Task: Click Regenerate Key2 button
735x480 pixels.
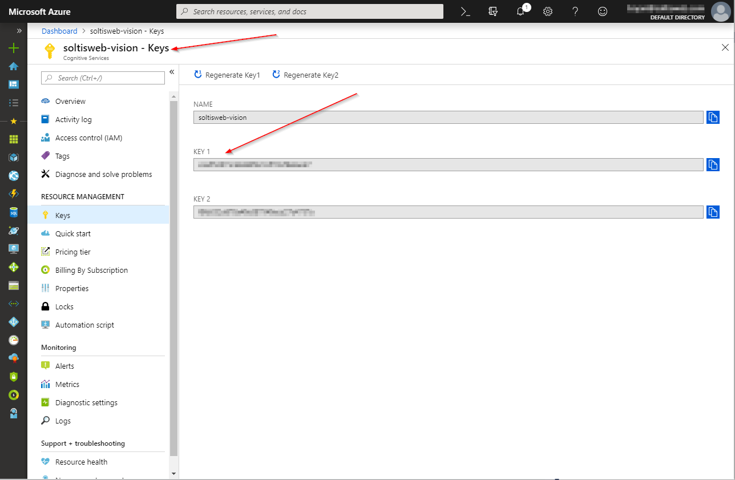Action: coord(305,75)
